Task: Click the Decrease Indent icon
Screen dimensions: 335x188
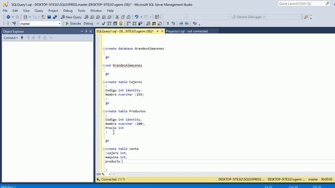Action: (x=181, y=23)
